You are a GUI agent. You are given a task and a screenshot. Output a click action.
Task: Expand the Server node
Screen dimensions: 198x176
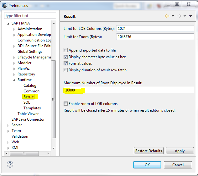point(8,125)
